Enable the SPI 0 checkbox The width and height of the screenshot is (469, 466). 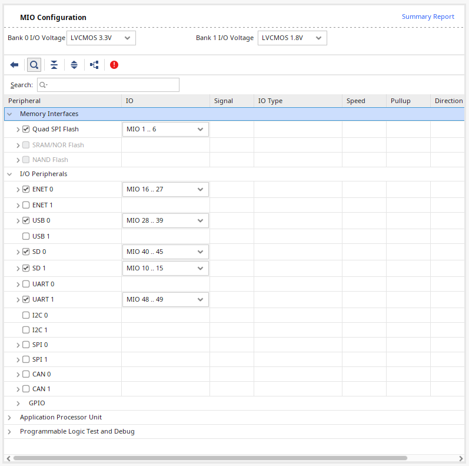26,345
